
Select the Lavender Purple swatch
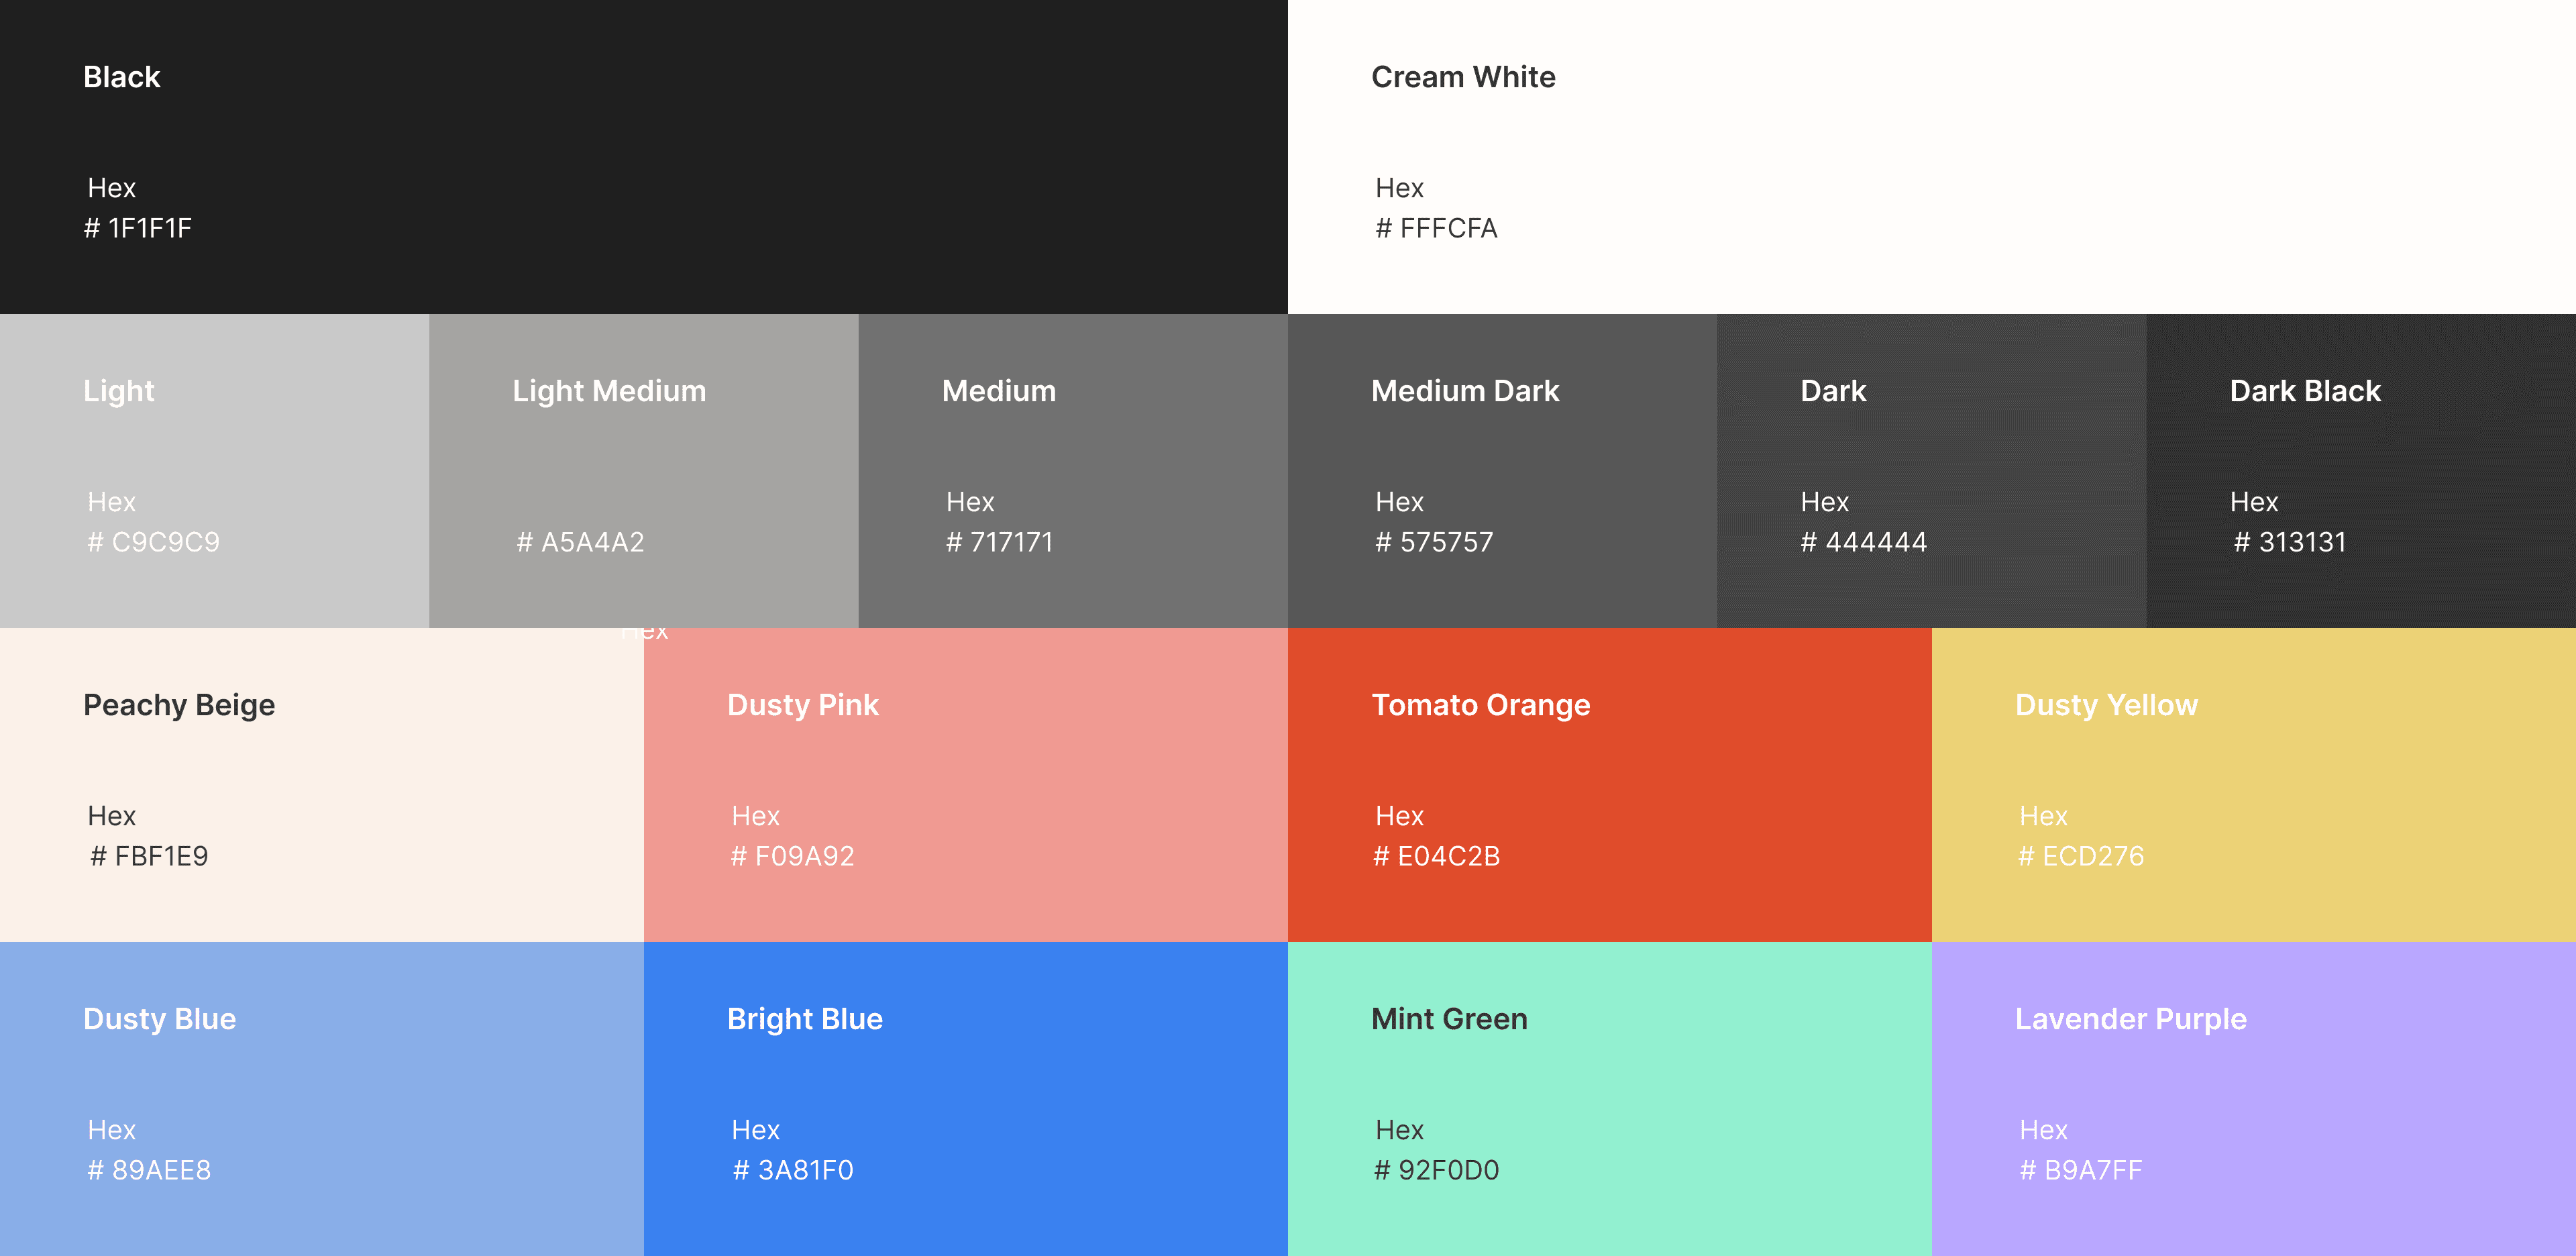(x=2253, y=1098)
